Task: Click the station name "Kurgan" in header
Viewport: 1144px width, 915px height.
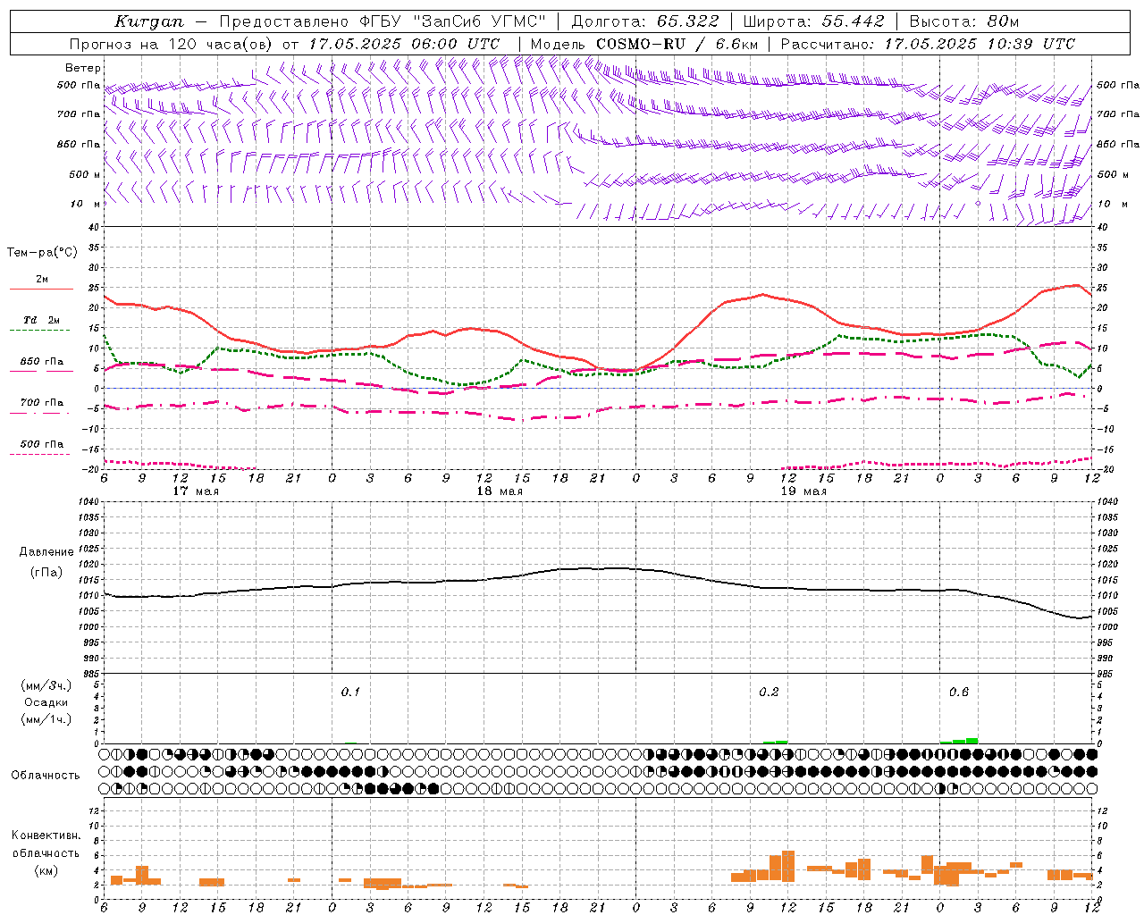Action: coord(149,21)
